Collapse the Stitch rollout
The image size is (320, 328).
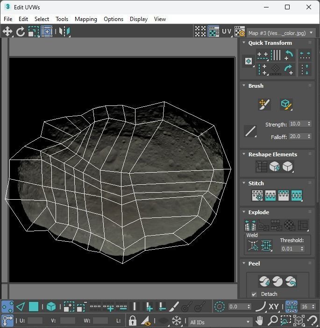pos(244,183)
